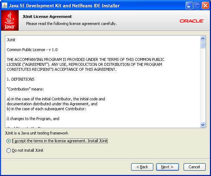Cancel the installer
211x176 pixels.
tap(194, 167)
